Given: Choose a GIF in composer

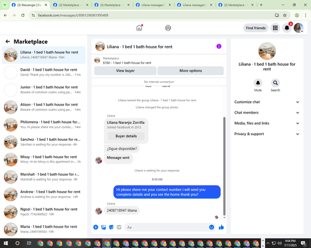Looking at the screenshot, I should [119, 228].
